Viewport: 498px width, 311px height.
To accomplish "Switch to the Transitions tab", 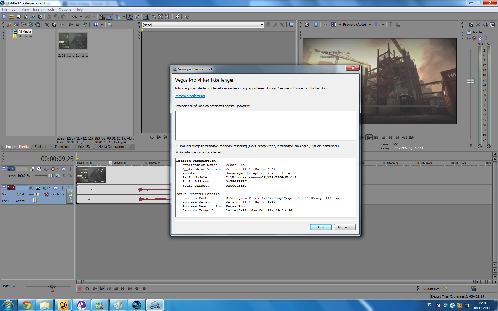I will [62, 147].
